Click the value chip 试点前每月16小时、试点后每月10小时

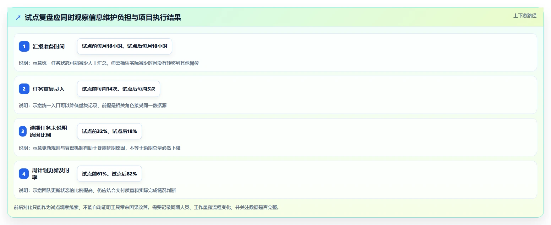click(125, 46)
